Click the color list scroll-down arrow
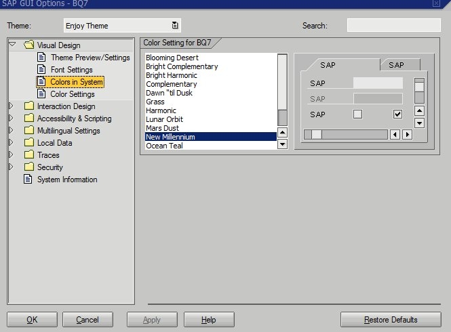Viewport: 451px width, 332px height. pyautogui.click(x=282, y=144)
